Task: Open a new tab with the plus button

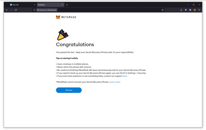Action: tap(67, 5)
